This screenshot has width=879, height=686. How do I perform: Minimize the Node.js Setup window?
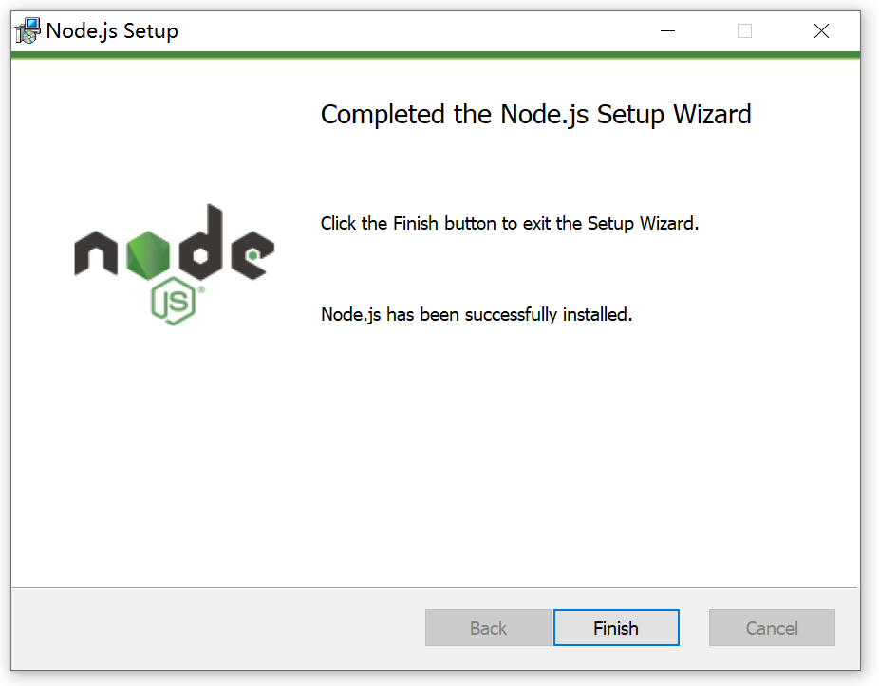point(667,30)
